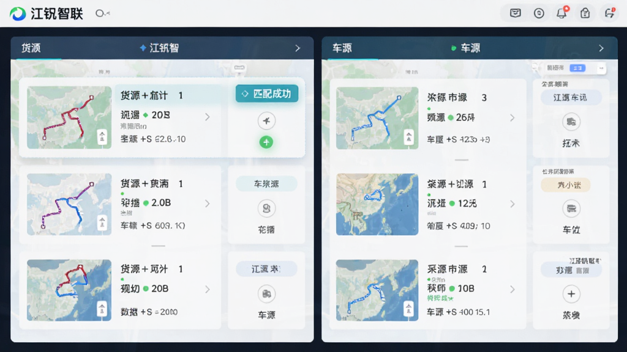Click the 江钒智联 swirl logo
Screen dimensions: 627x352
[x=18, y=13]
